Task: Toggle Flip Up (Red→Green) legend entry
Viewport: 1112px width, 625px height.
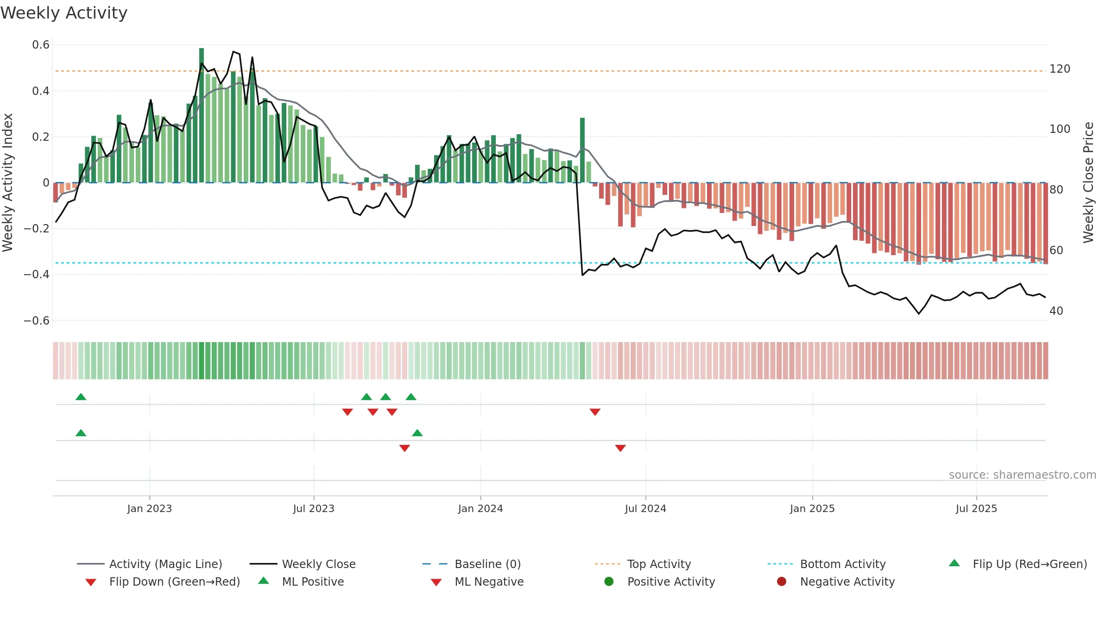Action: (1017, 564)
